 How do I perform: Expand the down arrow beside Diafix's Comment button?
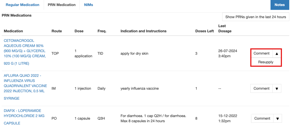coord(278,119)
